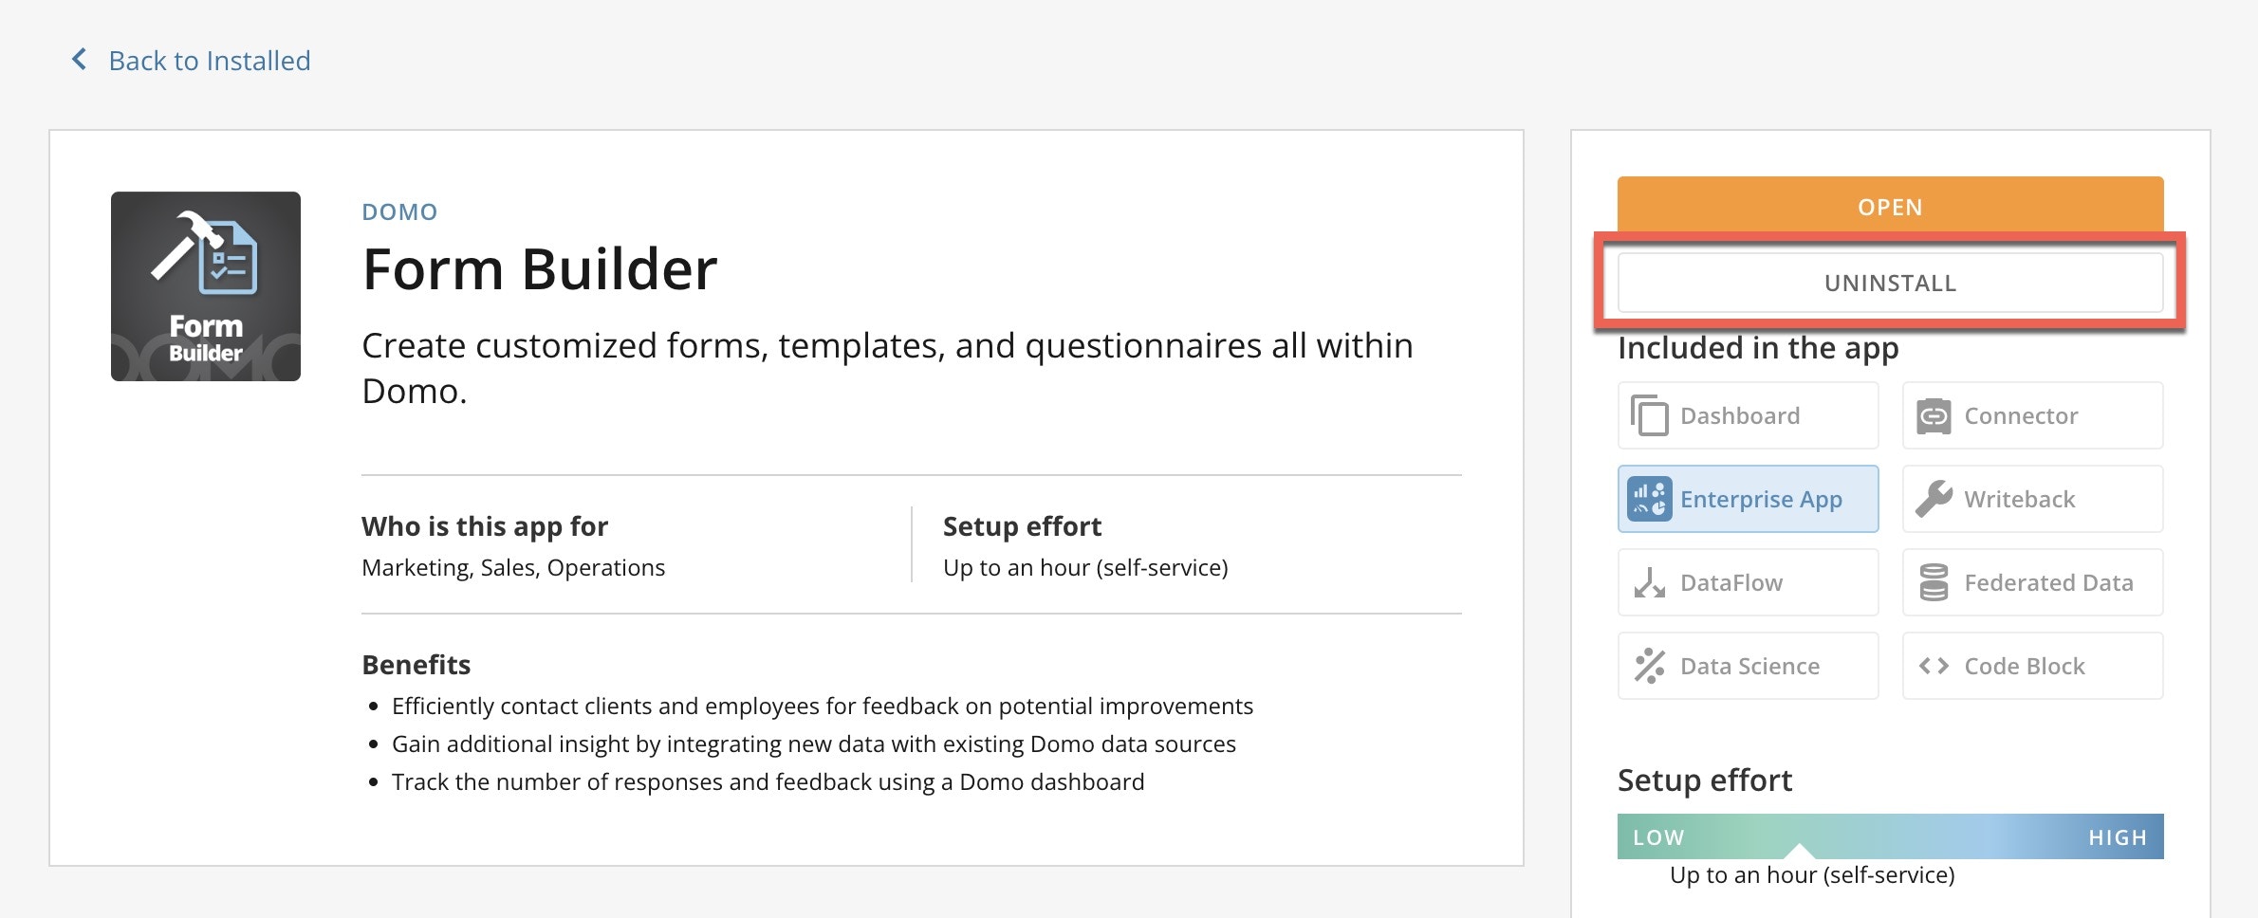Click the Federated Data database icon

pyautogui.click(x=1934, y=582)
